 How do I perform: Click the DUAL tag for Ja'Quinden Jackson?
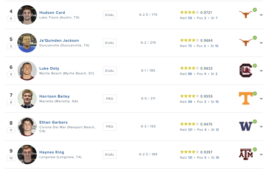pos(109,43)
